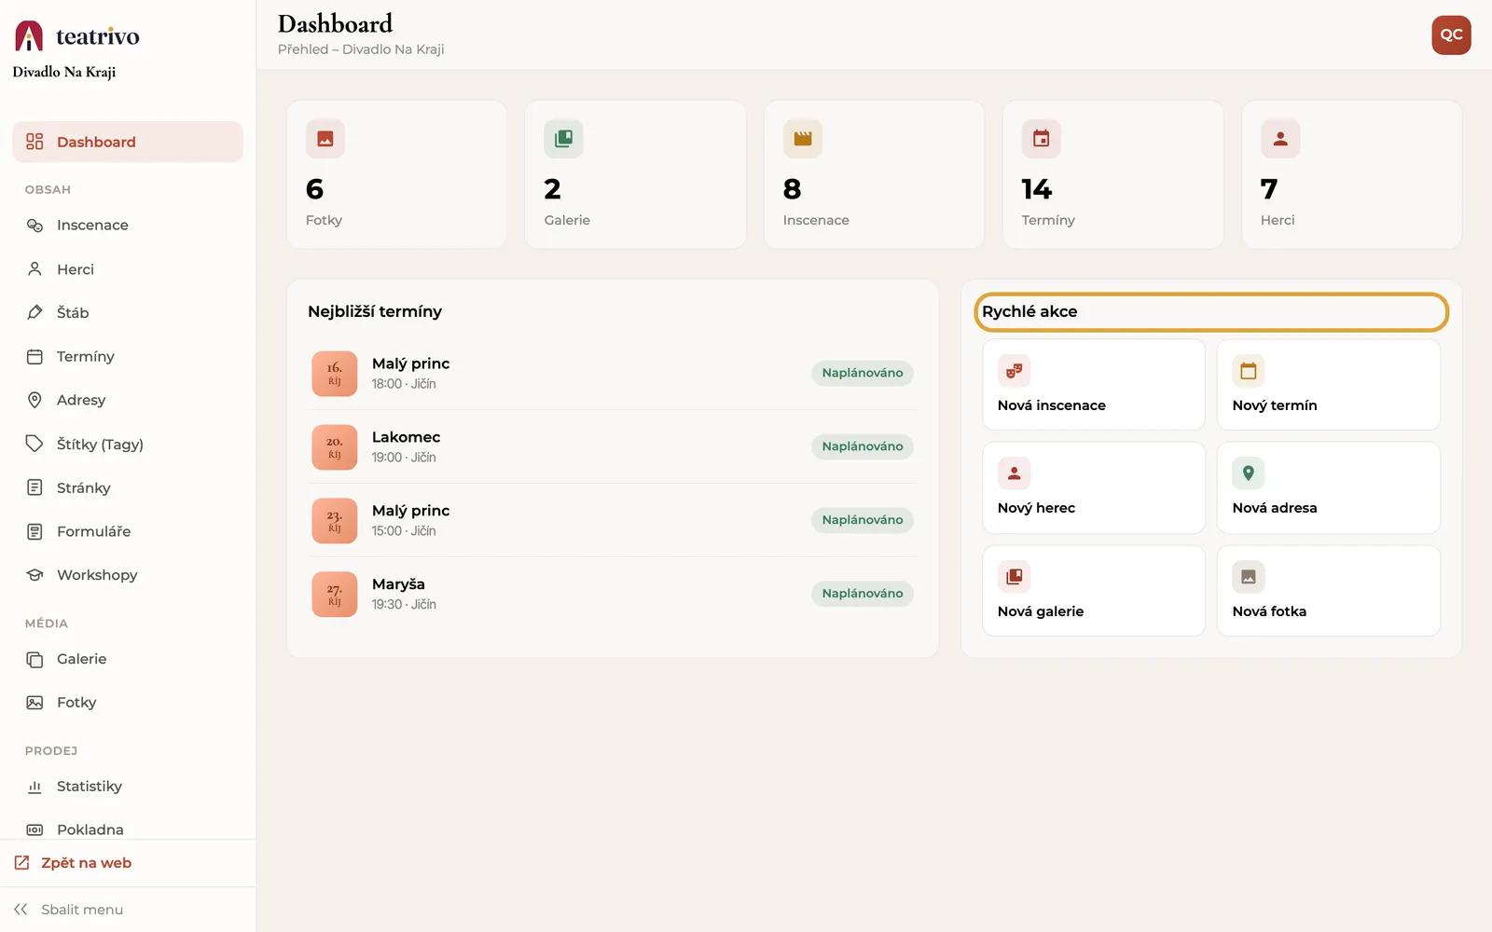This screenshot has height=932, width=1492.
Task: Open the Malý princ 18:00 Jičín entry
Action: click(x=613, y=373)
